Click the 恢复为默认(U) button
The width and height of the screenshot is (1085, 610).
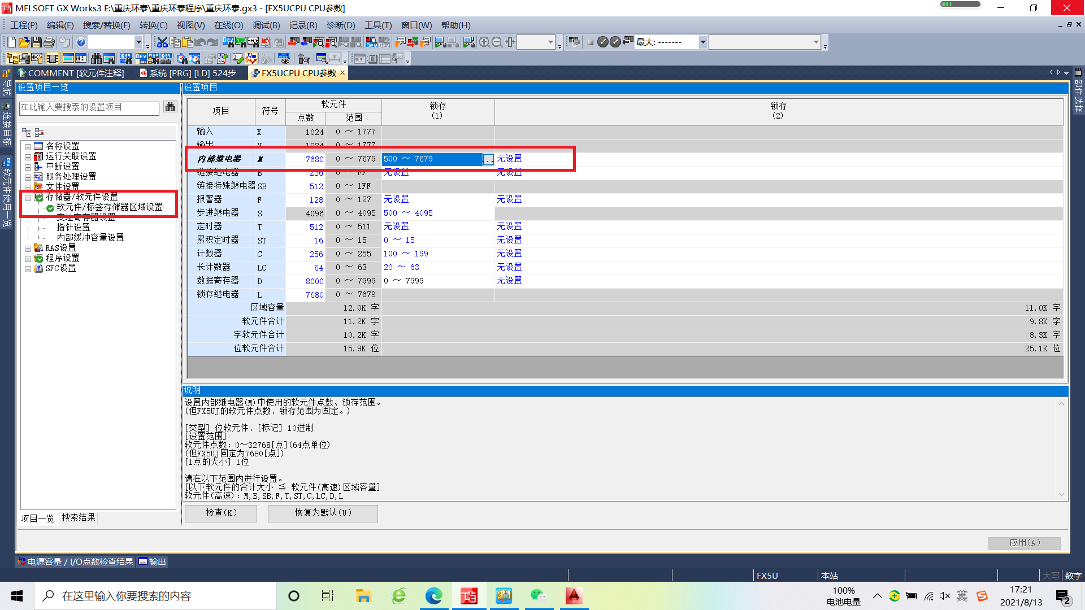coord(323,513)
